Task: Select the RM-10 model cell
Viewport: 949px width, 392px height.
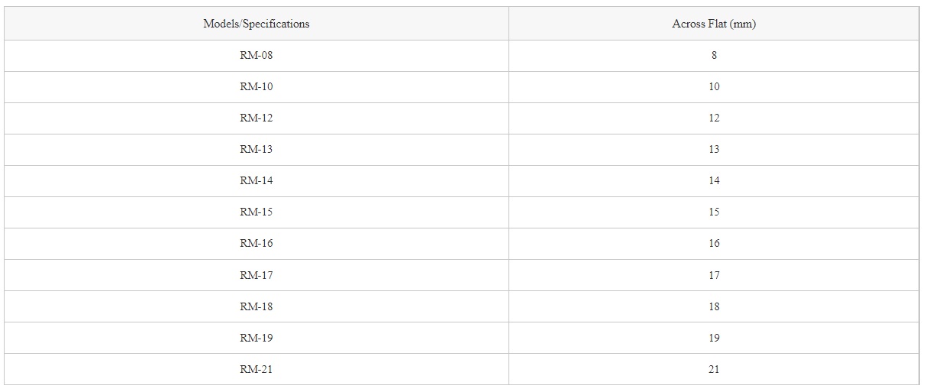Action: (x=257, y=87)
